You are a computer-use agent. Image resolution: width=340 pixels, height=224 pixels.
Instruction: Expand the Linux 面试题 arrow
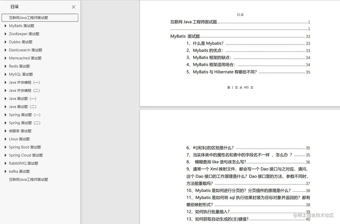(x=6, y=139)
